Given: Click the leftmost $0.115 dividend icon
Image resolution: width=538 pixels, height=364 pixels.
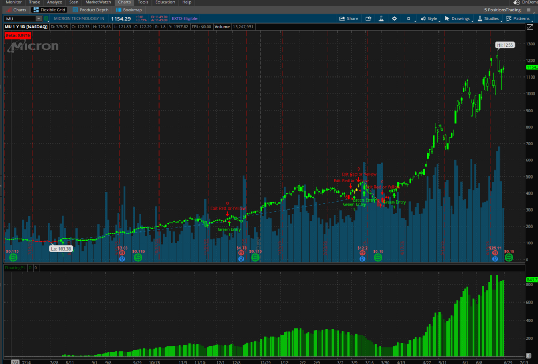Looking at the screenshot, I should [13, 258].
